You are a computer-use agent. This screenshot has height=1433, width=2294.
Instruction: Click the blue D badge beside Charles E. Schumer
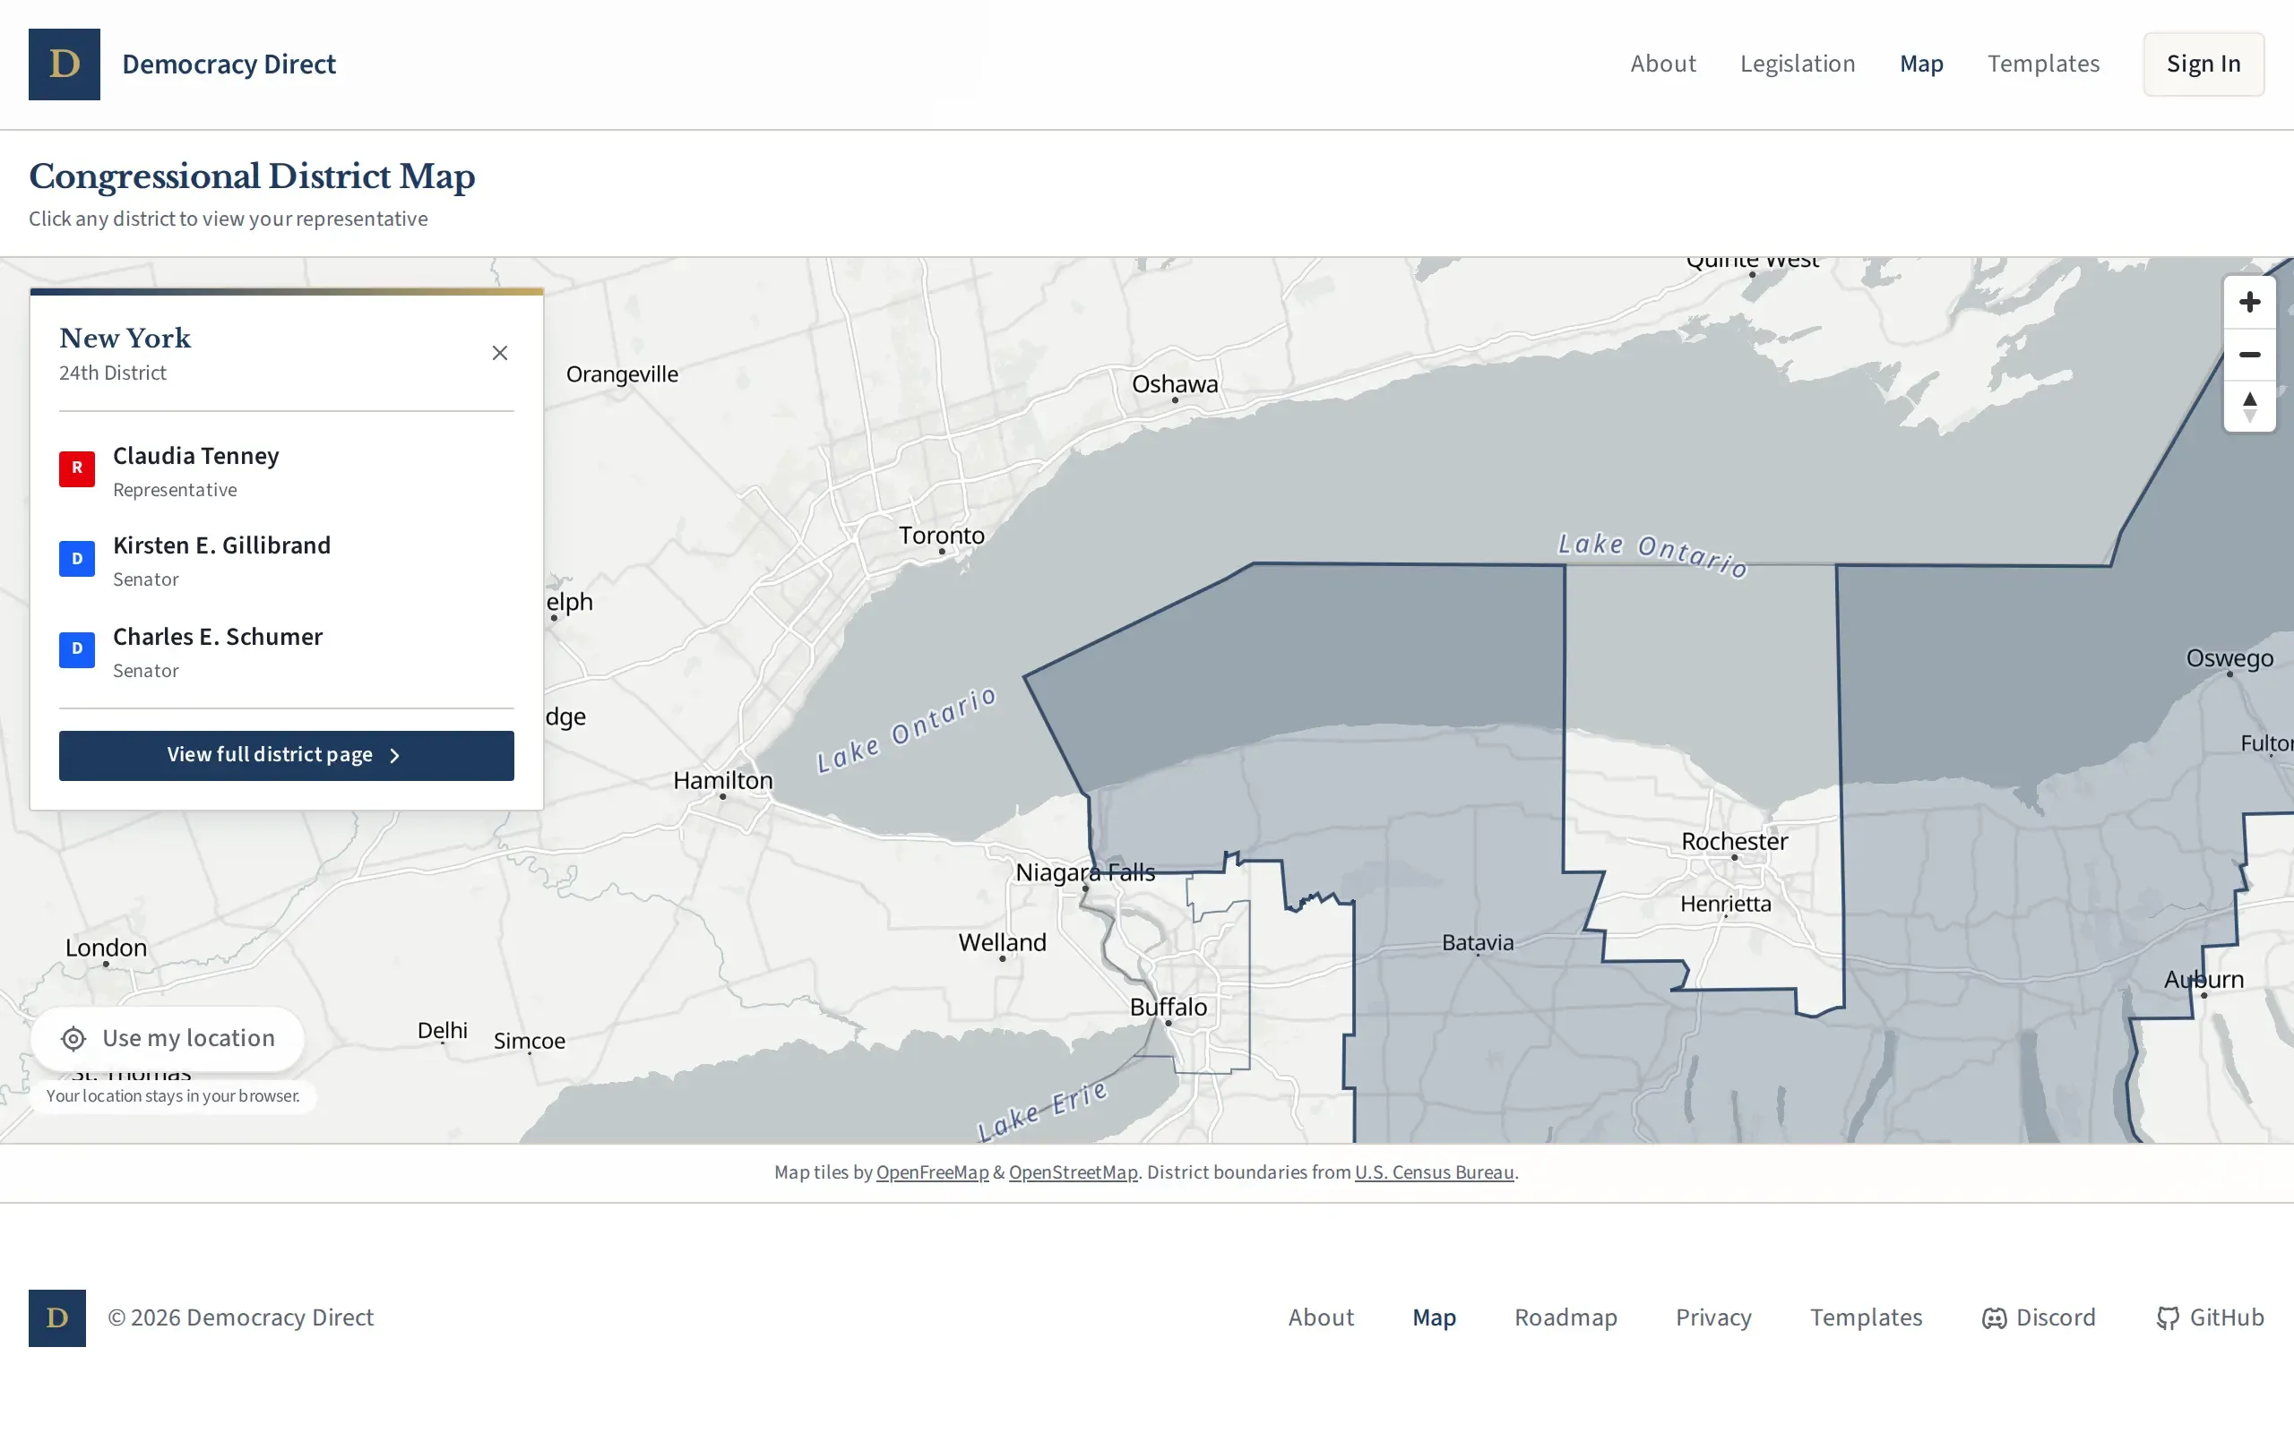click(77, 649)
